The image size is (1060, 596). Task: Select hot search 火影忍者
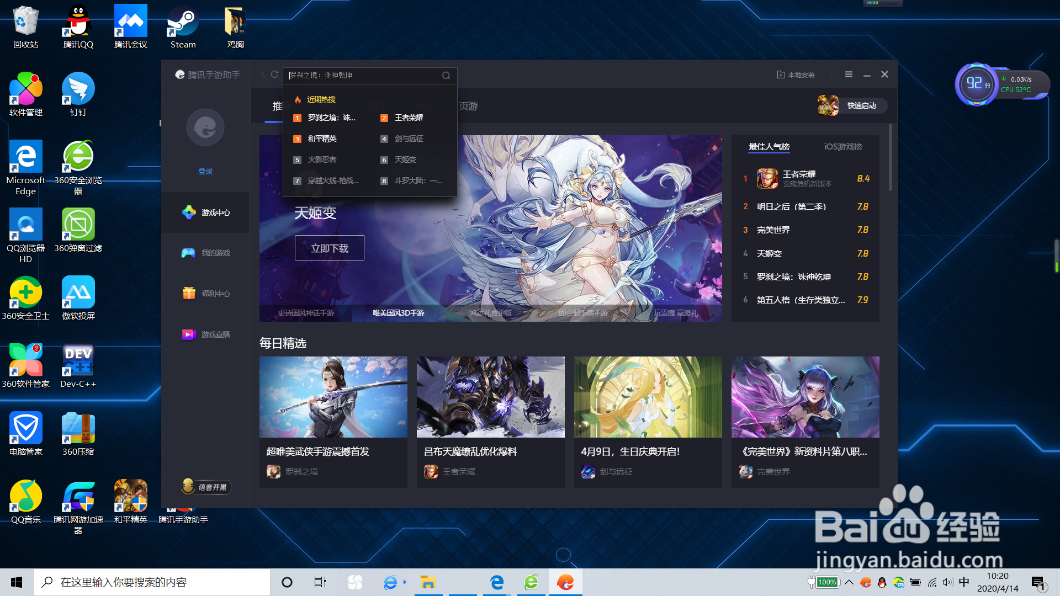pyautogui.click(x=316, y=159)
